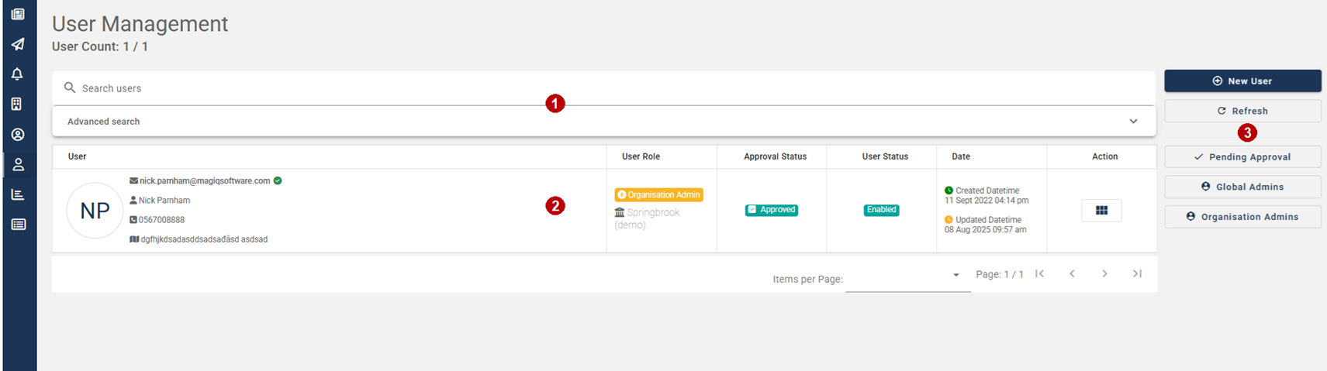This screenshot has width=1327, height=371.
Task: Open notifications bell in sidebar
Action: (x=17, y=74)
